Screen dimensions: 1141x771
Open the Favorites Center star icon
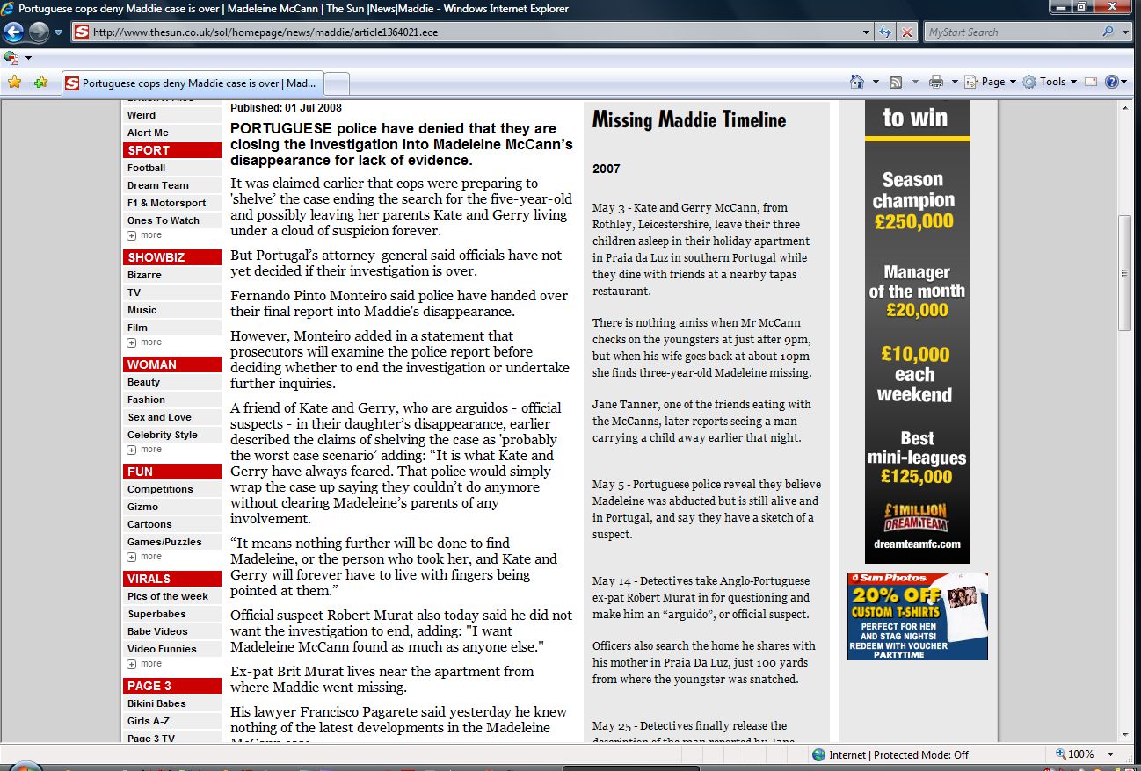click(14, 83)
